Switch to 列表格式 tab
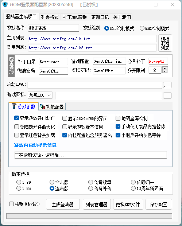182x226 pixels. (x=50, y=17)
